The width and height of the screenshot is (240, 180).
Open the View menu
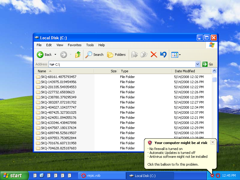(60, 45)
